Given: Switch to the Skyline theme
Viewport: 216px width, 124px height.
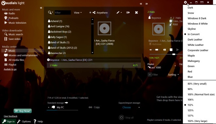Looking at the screenshot, I should [191, 29].
